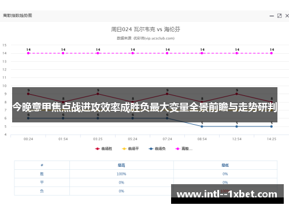Click the 14:25 time axis label
Image resolution: width=289 pixels, height=209 pixels.
coord(272,139)
